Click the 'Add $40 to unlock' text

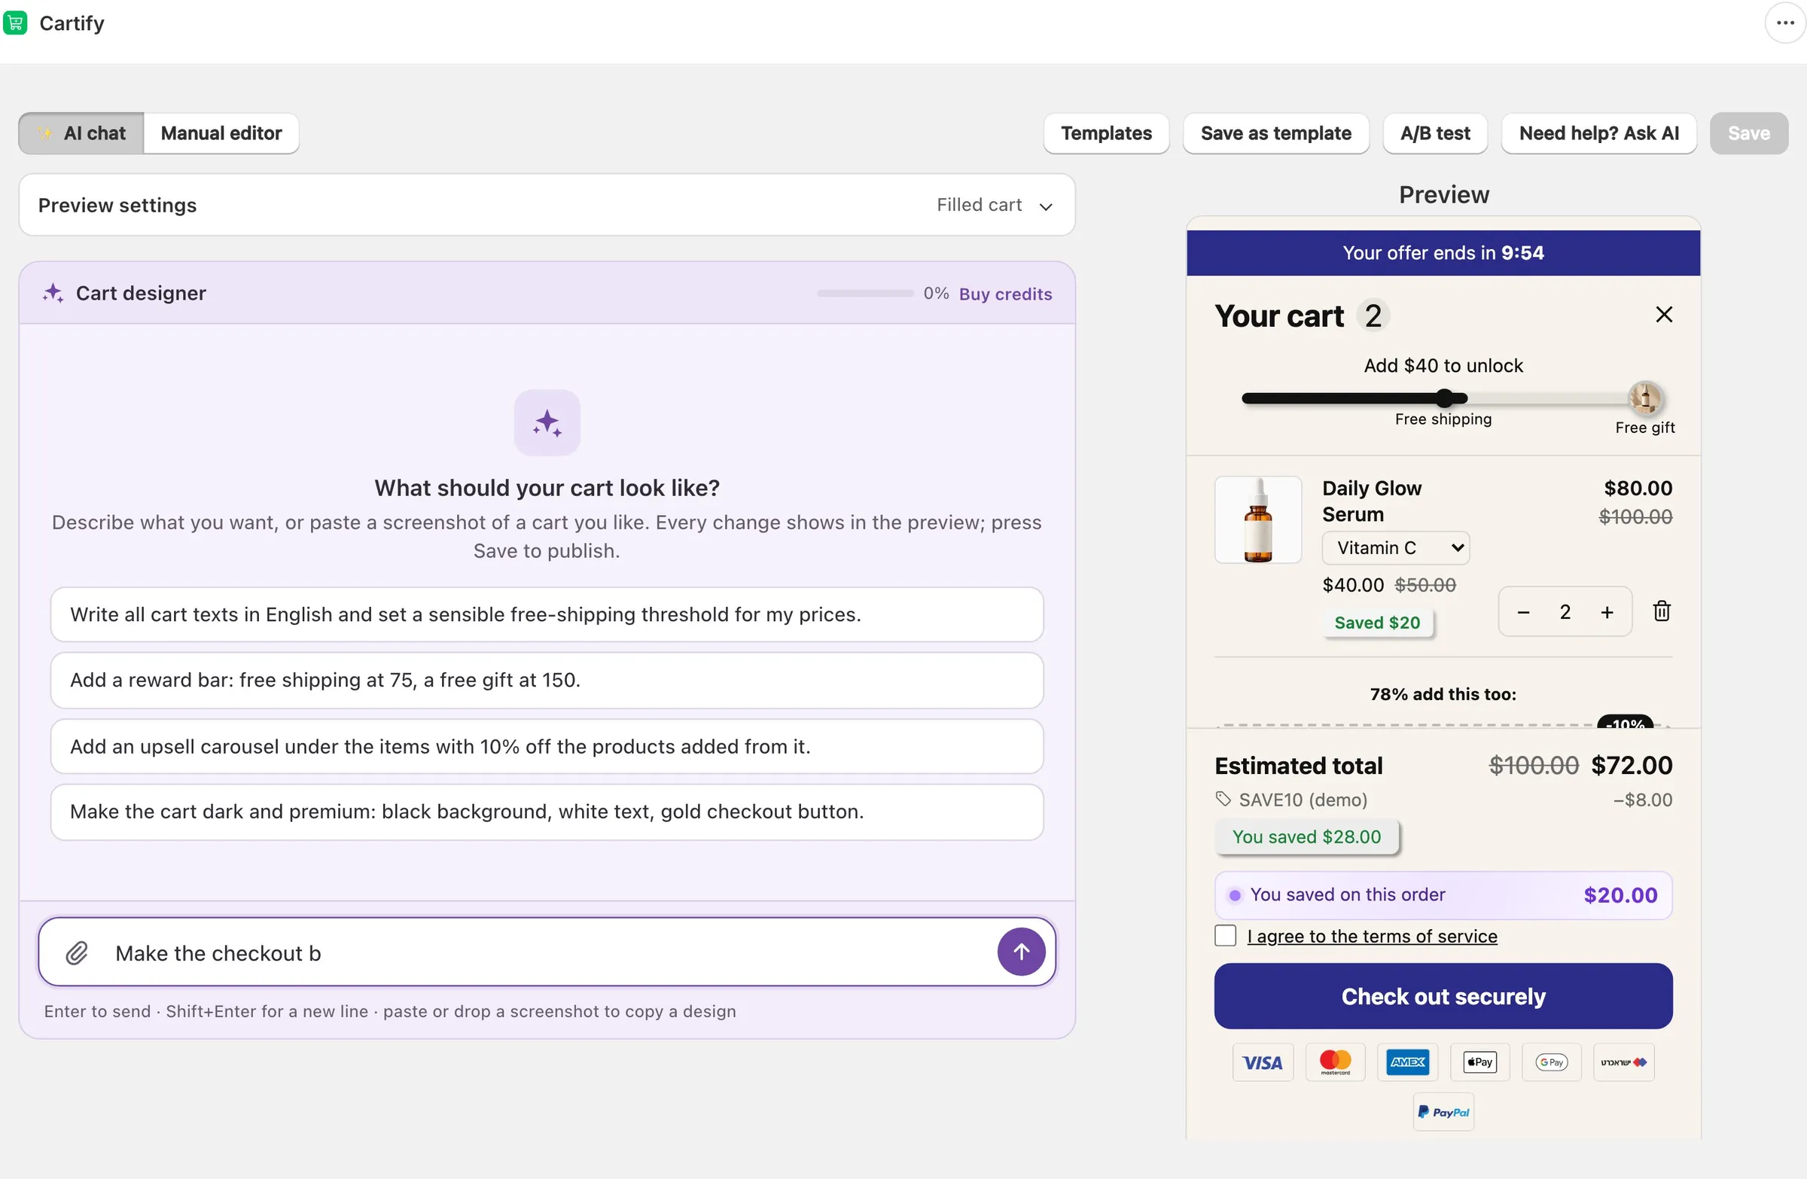(x=1443, y=366)
